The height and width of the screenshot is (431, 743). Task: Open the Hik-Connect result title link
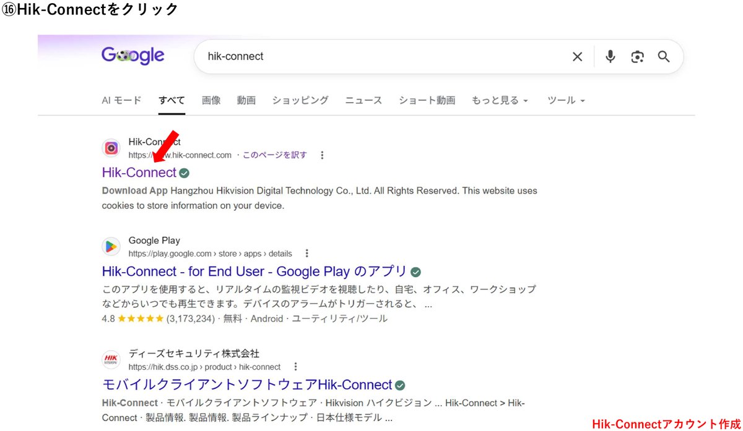pyautogui.click(x=139, y=173)
